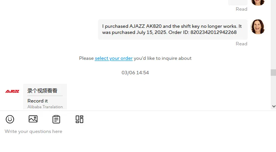Viewport: 276px width, 152px height.
Task: Select the AJAZZ AK820 purchase message bubble
Action: (173, 29)
